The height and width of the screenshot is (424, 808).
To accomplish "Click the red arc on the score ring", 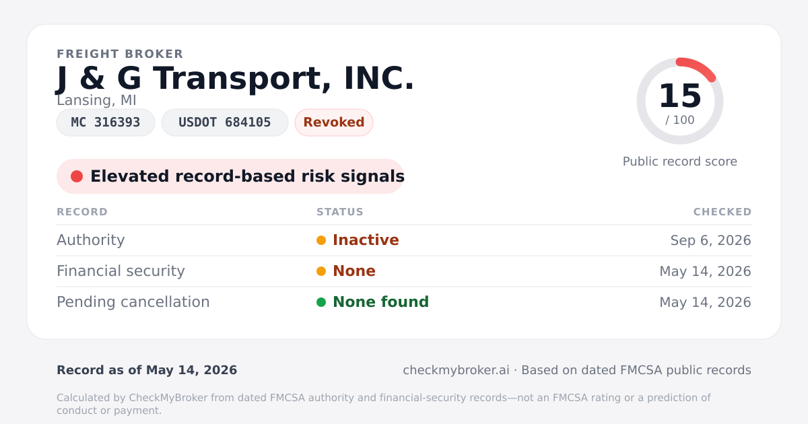I will (699, 67).
